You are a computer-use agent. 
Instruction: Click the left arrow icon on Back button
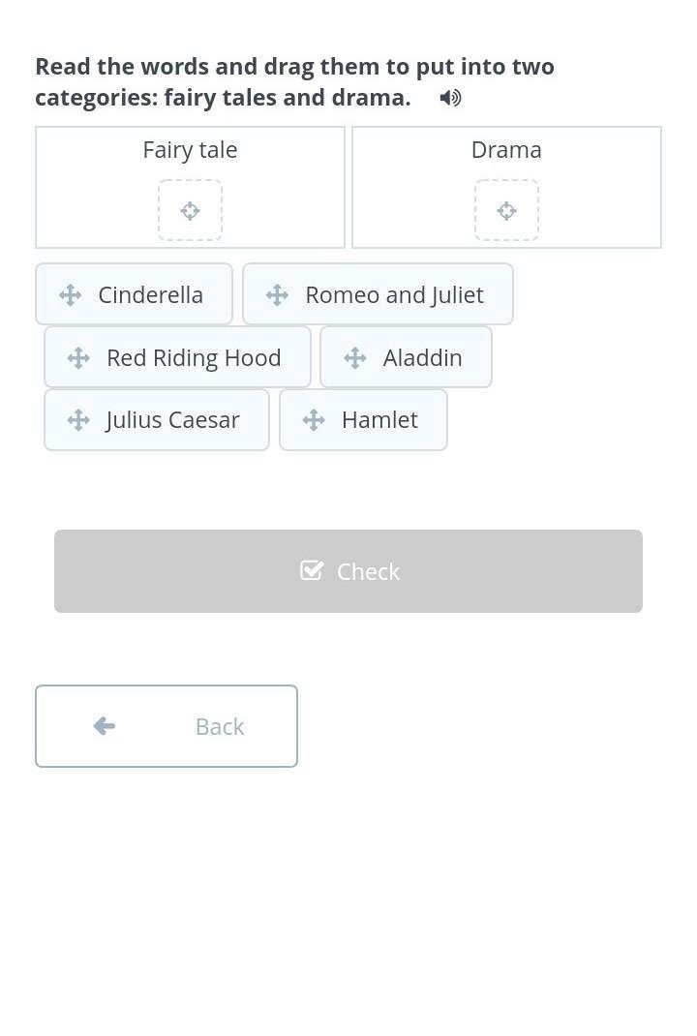pos(105,726)
